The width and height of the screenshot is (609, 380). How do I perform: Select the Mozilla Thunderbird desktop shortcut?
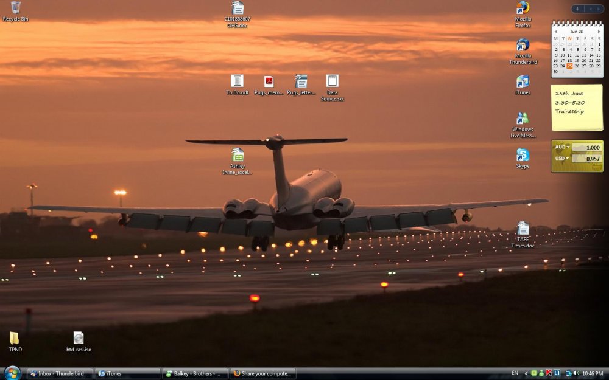coord(523,46)
